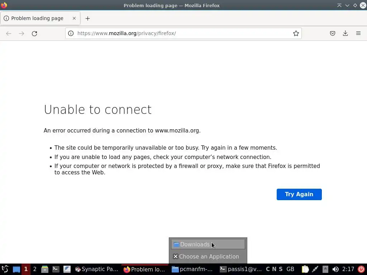Click the Firefox logo in title bar
367x275 pixels.
click(4, 5)
